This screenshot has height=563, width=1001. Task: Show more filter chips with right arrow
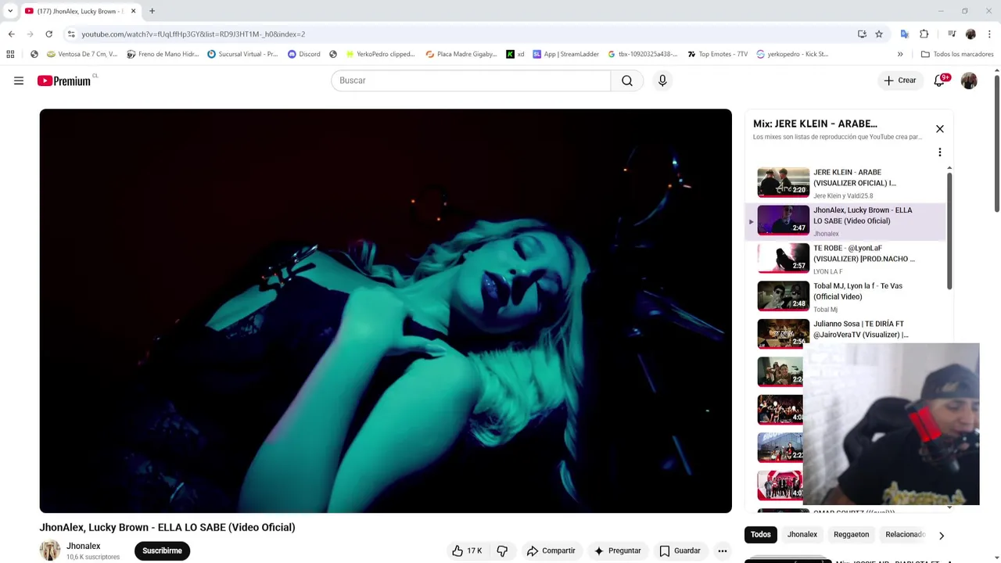(x=942, y=536)
